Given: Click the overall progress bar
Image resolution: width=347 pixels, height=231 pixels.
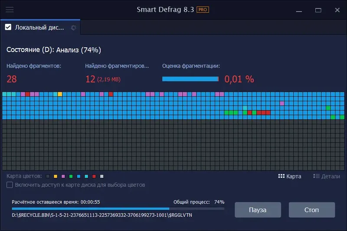Looking at the screenshot, I should (118, 208).
